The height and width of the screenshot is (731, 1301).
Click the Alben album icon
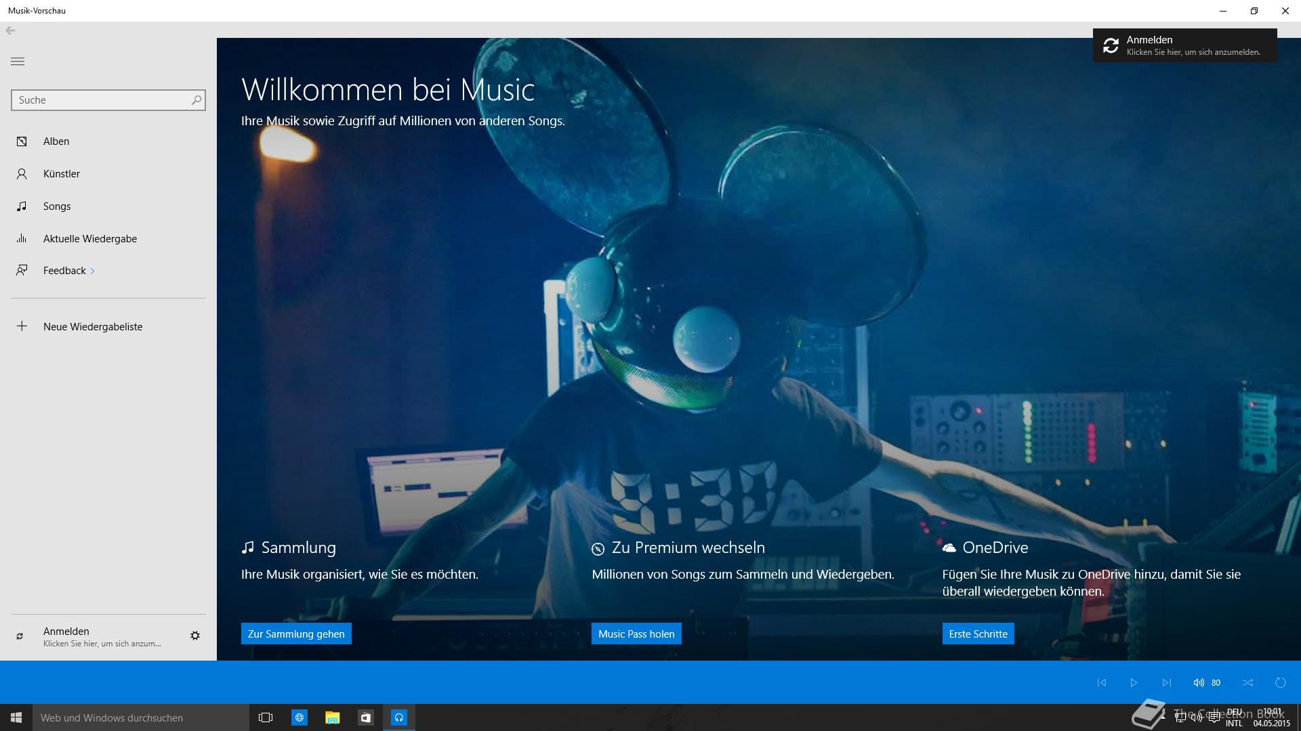tap(22, 141)
